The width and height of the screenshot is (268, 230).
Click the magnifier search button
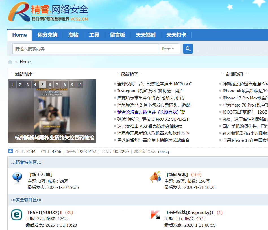point(188,49)
